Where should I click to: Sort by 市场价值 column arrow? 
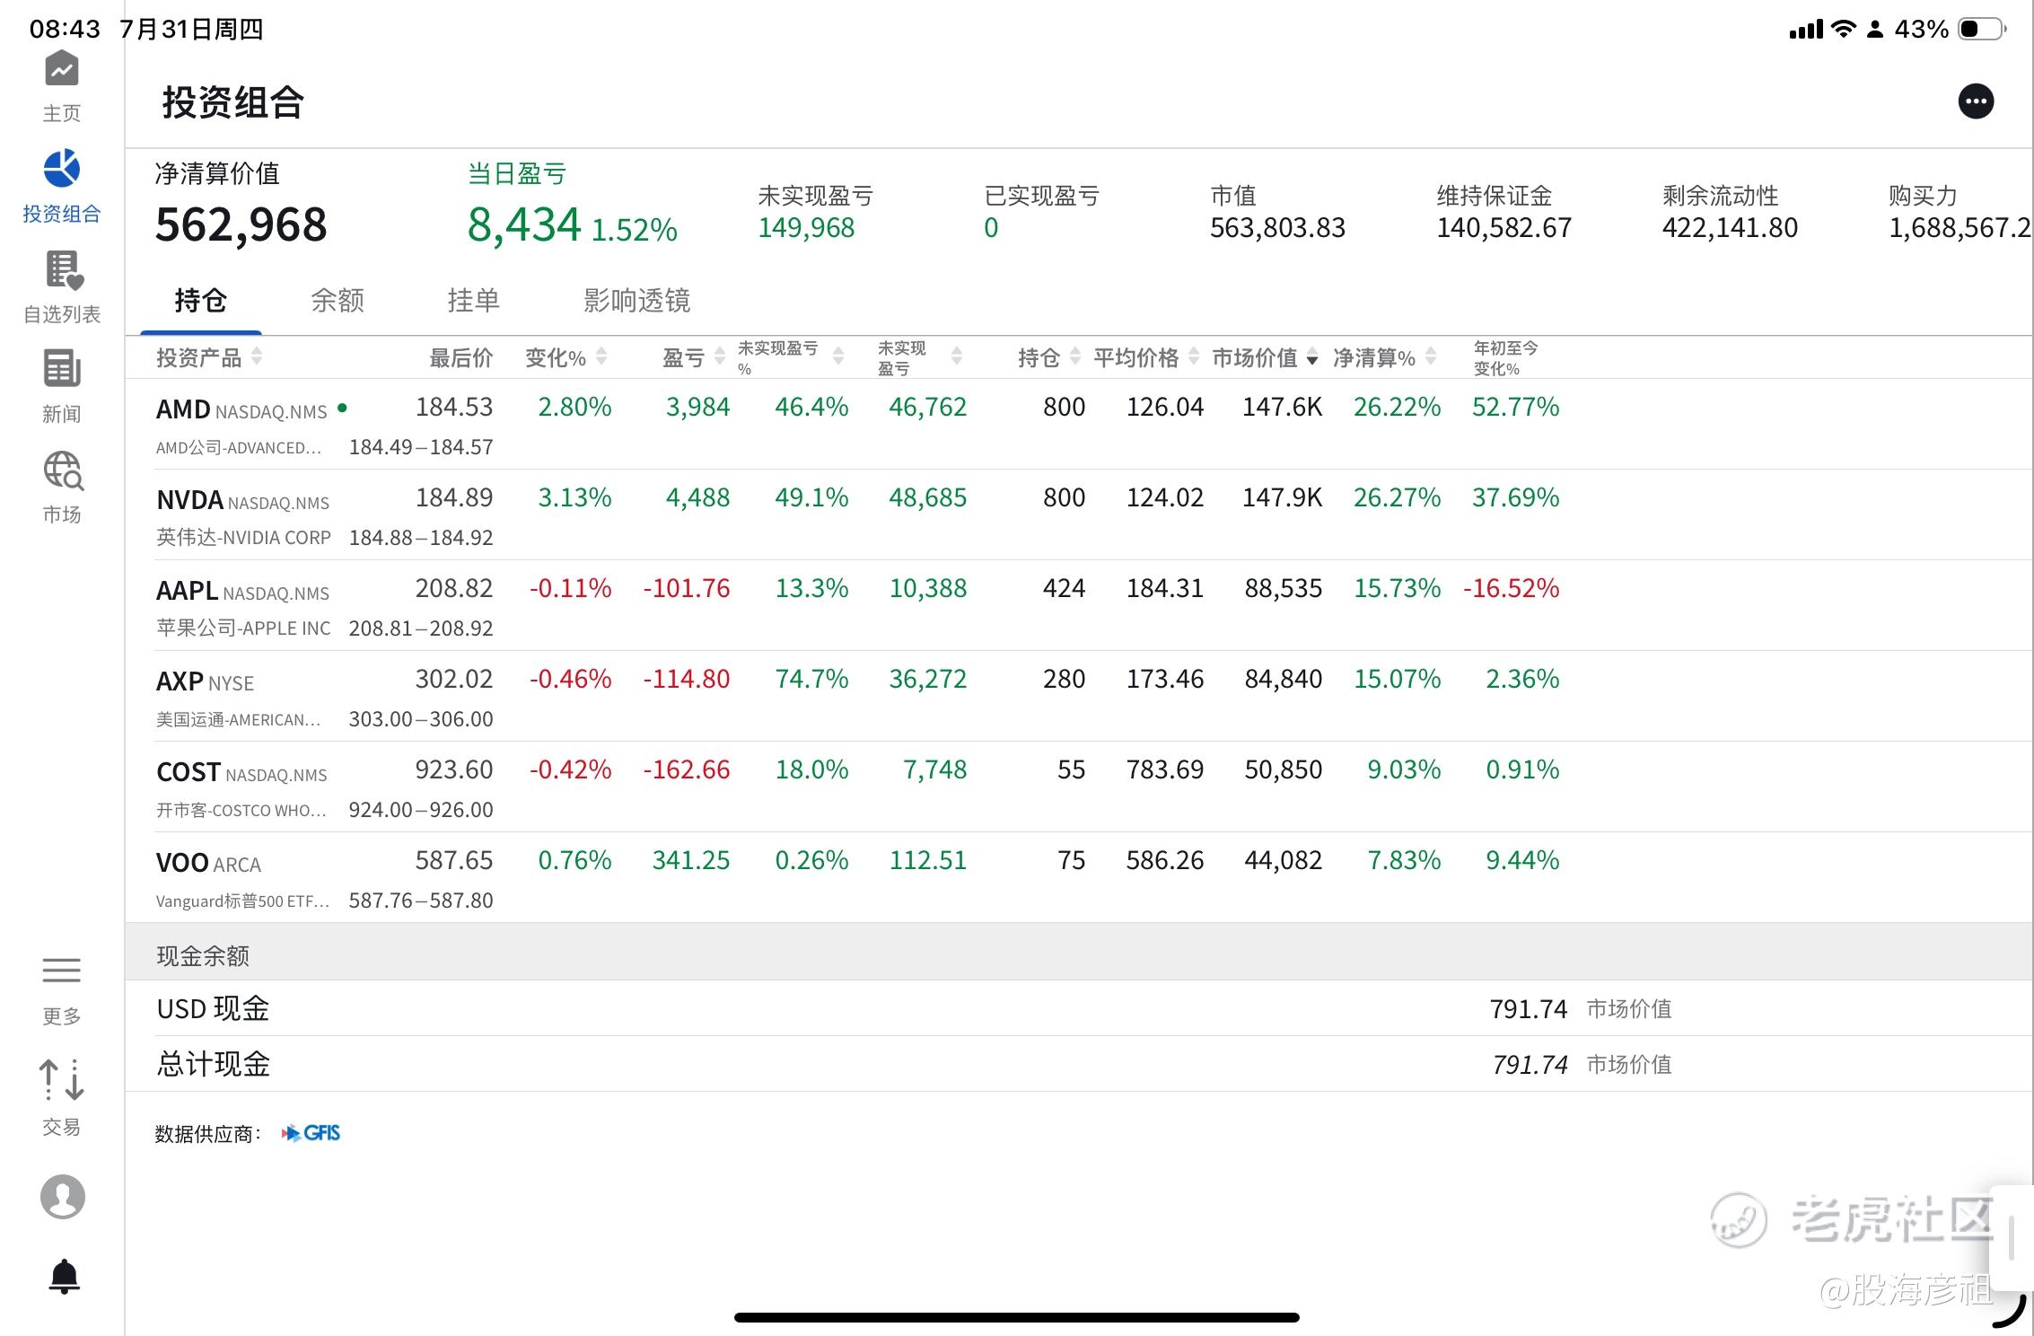coord(1312,359)
